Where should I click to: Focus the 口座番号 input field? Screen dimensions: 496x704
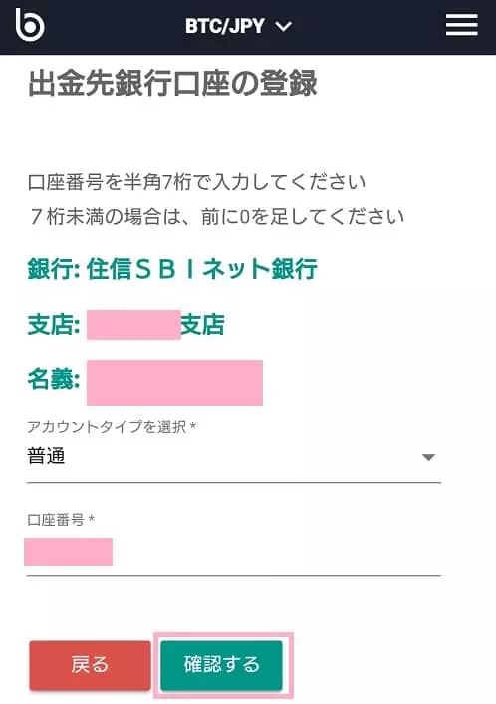click(x=234, y=553)
